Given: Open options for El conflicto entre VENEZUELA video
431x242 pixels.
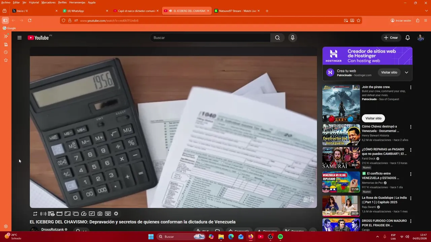Looking at the screenshot, I should click(410, 174).
